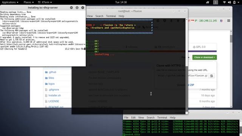Open Terminal menu in bottom terminal
242x136 pixels.
(x=162, y=117)
